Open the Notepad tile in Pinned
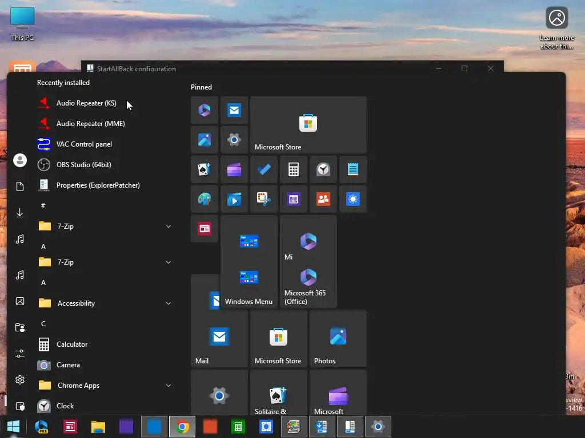This screenshot has width=585, height=438. (x=353, y=169)
